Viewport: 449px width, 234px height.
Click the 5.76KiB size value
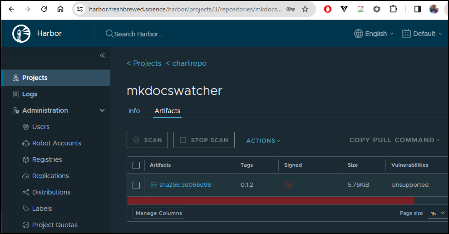point(358,185)
